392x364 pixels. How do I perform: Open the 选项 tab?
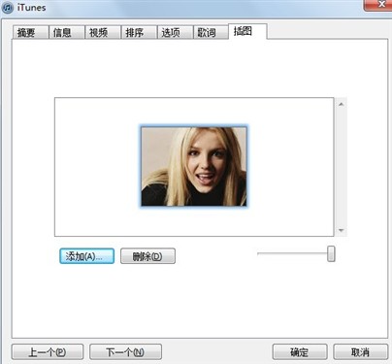pos(175,32)
